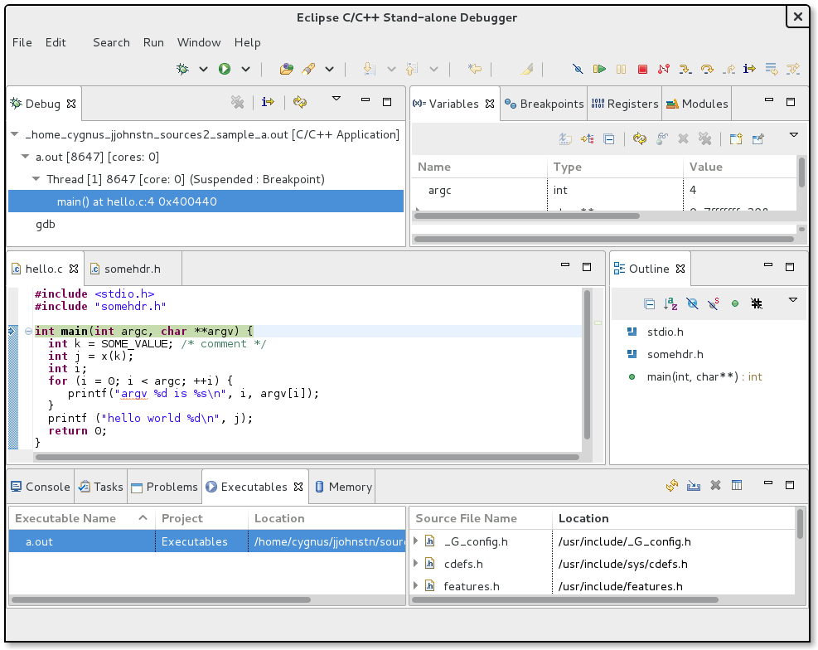
Task: Click the Disconnect icon in main toolbar
Action: coord(664,69)
